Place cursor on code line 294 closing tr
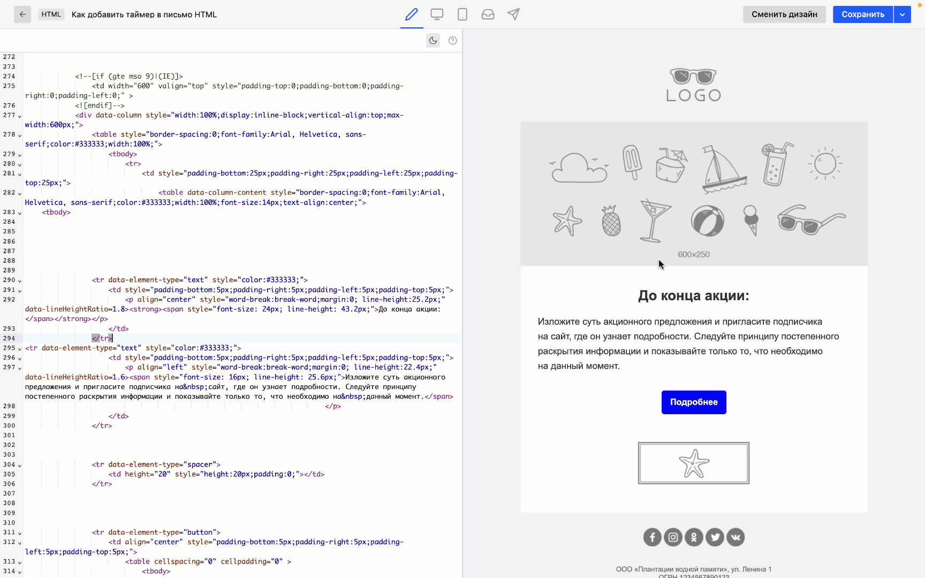This screenshot has height=578, width=925. pos(102,338)
